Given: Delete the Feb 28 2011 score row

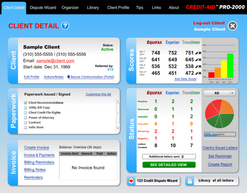Looking at the screenshot, I should point(200,60).
